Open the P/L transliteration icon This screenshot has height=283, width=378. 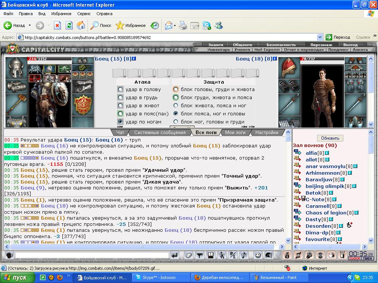(233, 255)
